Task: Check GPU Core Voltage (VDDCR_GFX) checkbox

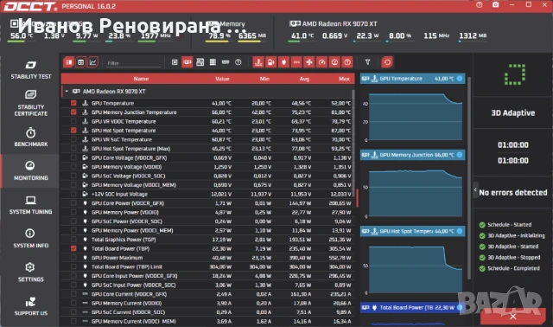Action: 73,157
